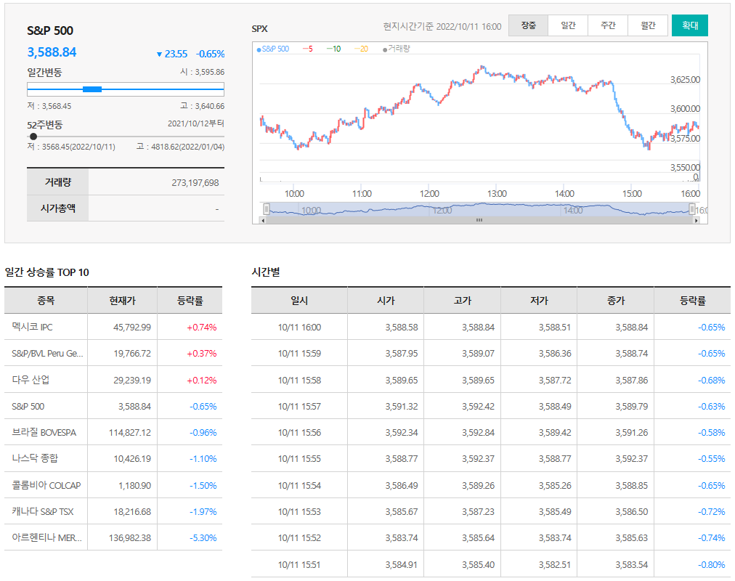Click the 273,197,698 volume value
Image resolution: width=735 pixels, height=581 pixels.
[x=195, y=183]
